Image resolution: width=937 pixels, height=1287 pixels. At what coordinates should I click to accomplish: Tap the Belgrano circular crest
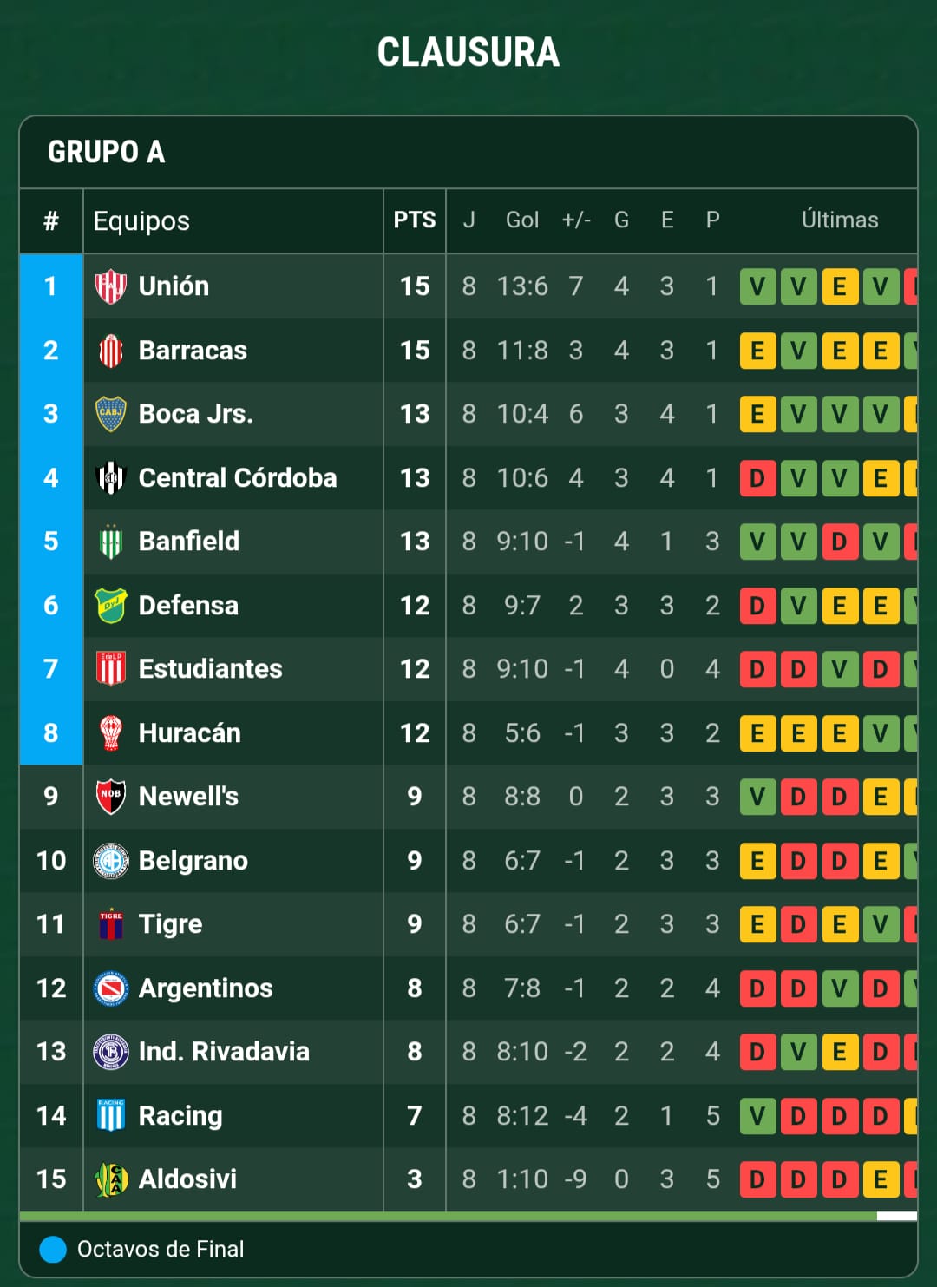(x=110, y=861)
